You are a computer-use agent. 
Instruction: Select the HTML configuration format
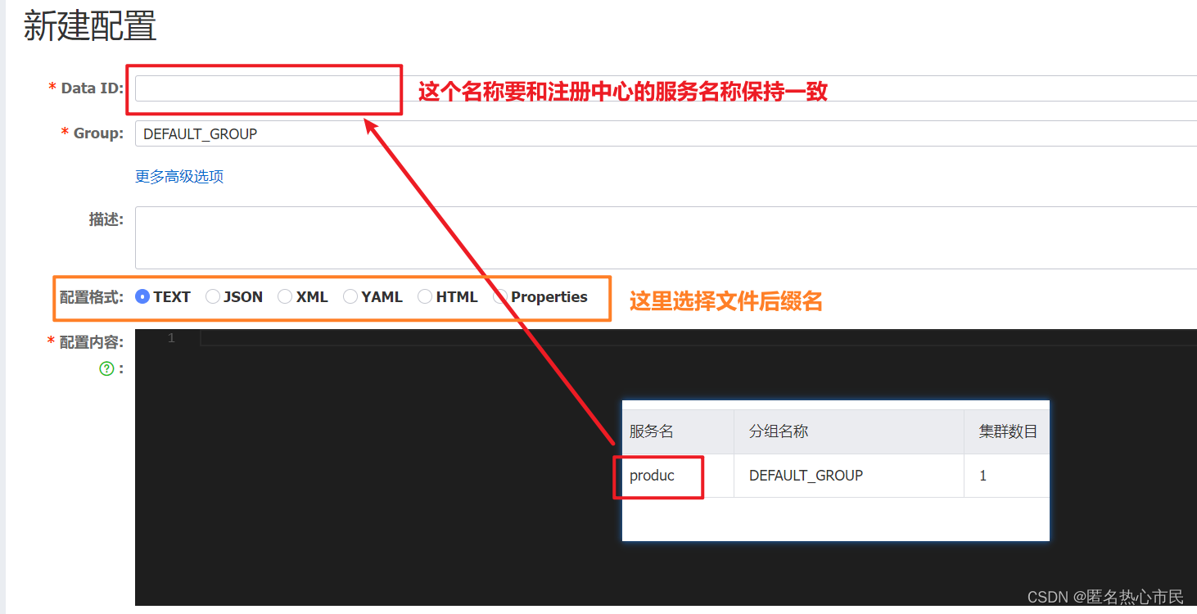[425, 296]
